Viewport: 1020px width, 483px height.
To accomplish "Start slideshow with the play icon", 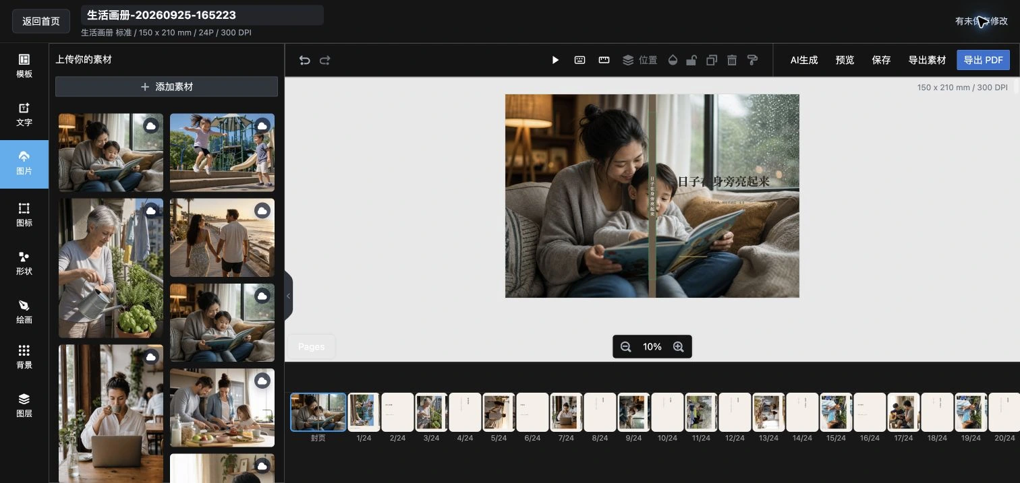I will point(555,60).
